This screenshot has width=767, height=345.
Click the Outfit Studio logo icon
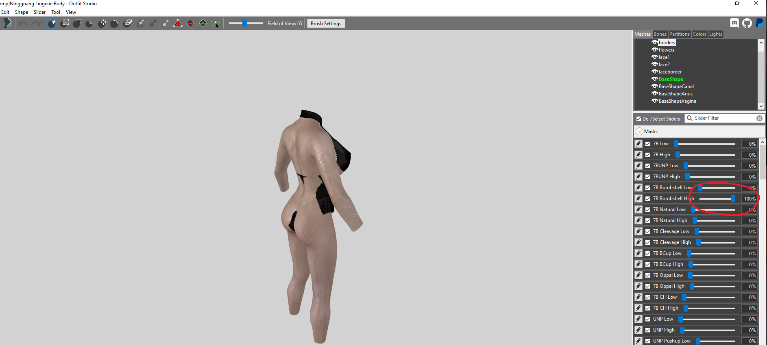pyautogui.click(x=8, y=24)
